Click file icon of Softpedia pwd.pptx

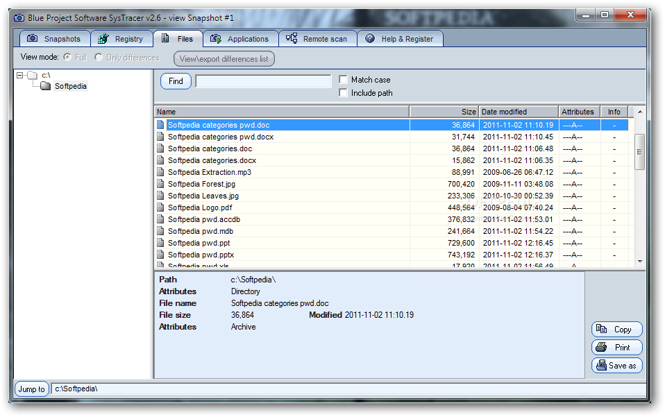pos(160,254)
